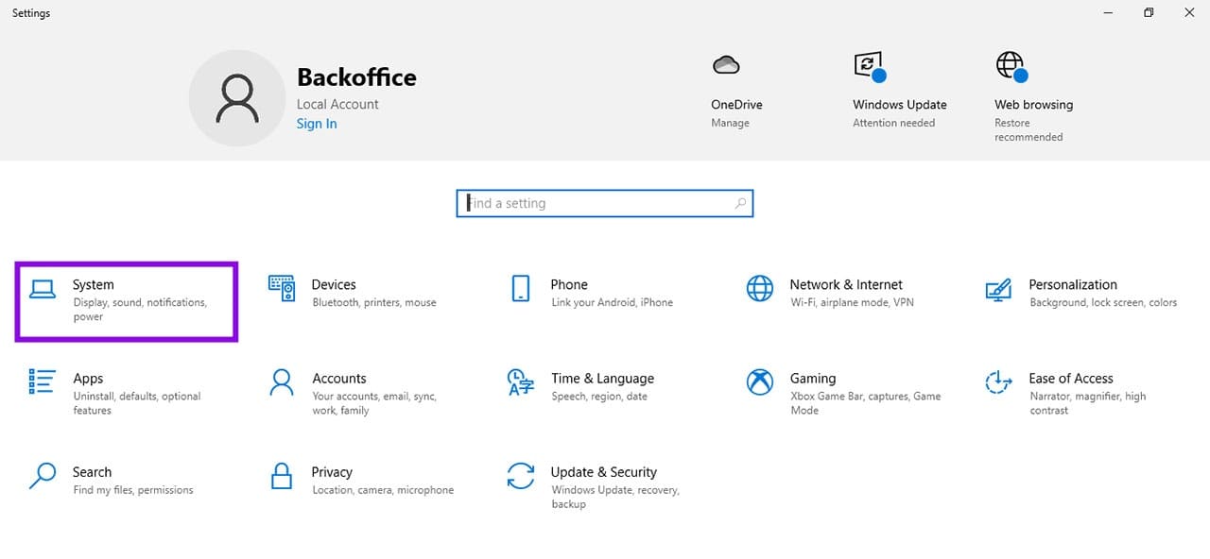Viewport: 1210px width, 559px height.
Task: Click the Sign In link
Action: click(317, 124)
